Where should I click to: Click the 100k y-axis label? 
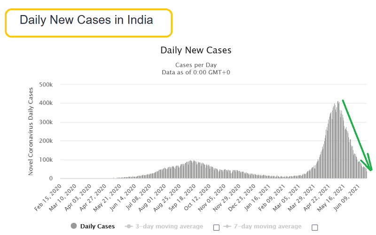tap(46, 160)
